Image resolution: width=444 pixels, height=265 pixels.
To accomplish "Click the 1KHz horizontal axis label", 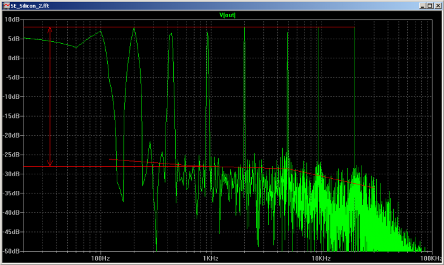I will (211, 259).
